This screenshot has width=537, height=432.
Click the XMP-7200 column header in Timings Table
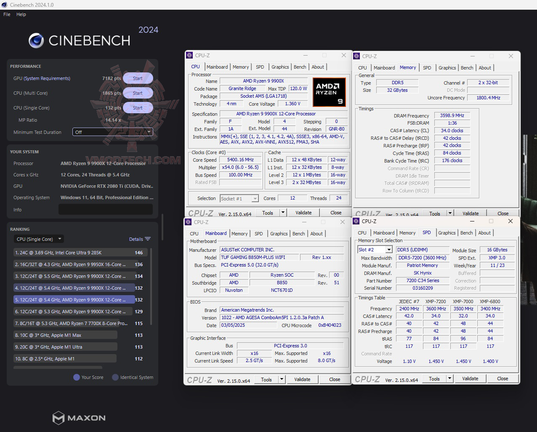pos(436,301)
